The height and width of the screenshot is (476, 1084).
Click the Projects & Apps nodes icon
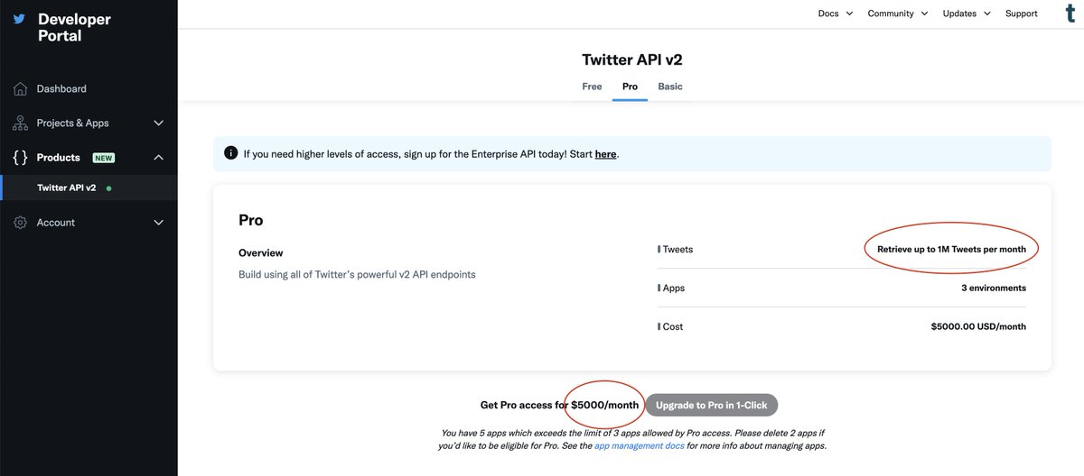pos(20,124)
